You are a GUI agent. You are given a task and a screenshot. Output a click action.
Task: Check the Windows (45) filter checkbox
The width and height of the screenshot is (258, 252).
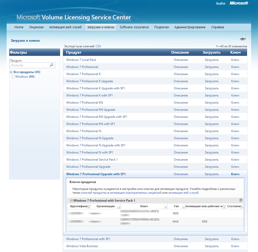(13, 77)
